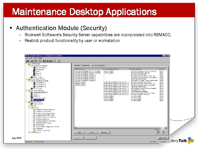Sort by the Access column header
198x149 pixels.
point(163,69)
